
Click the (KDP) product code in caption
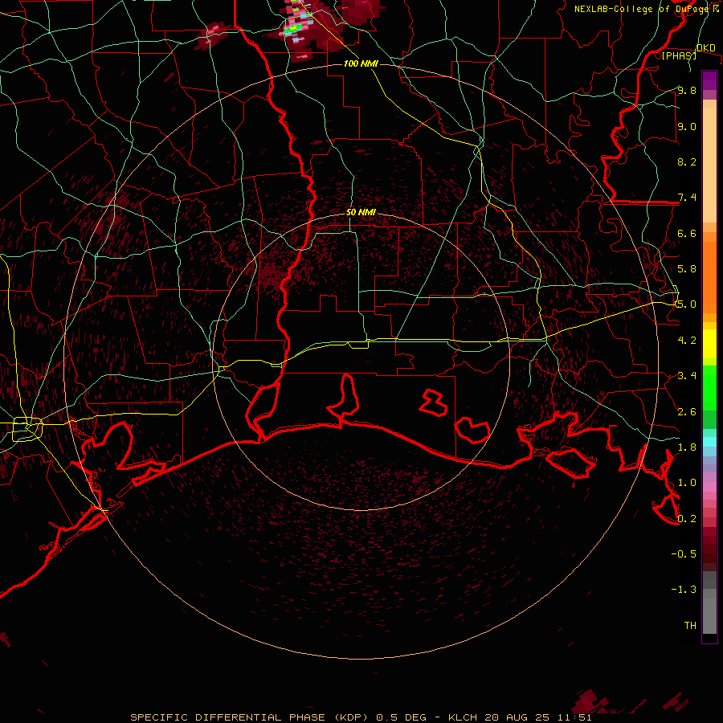(x=350, y=717)
